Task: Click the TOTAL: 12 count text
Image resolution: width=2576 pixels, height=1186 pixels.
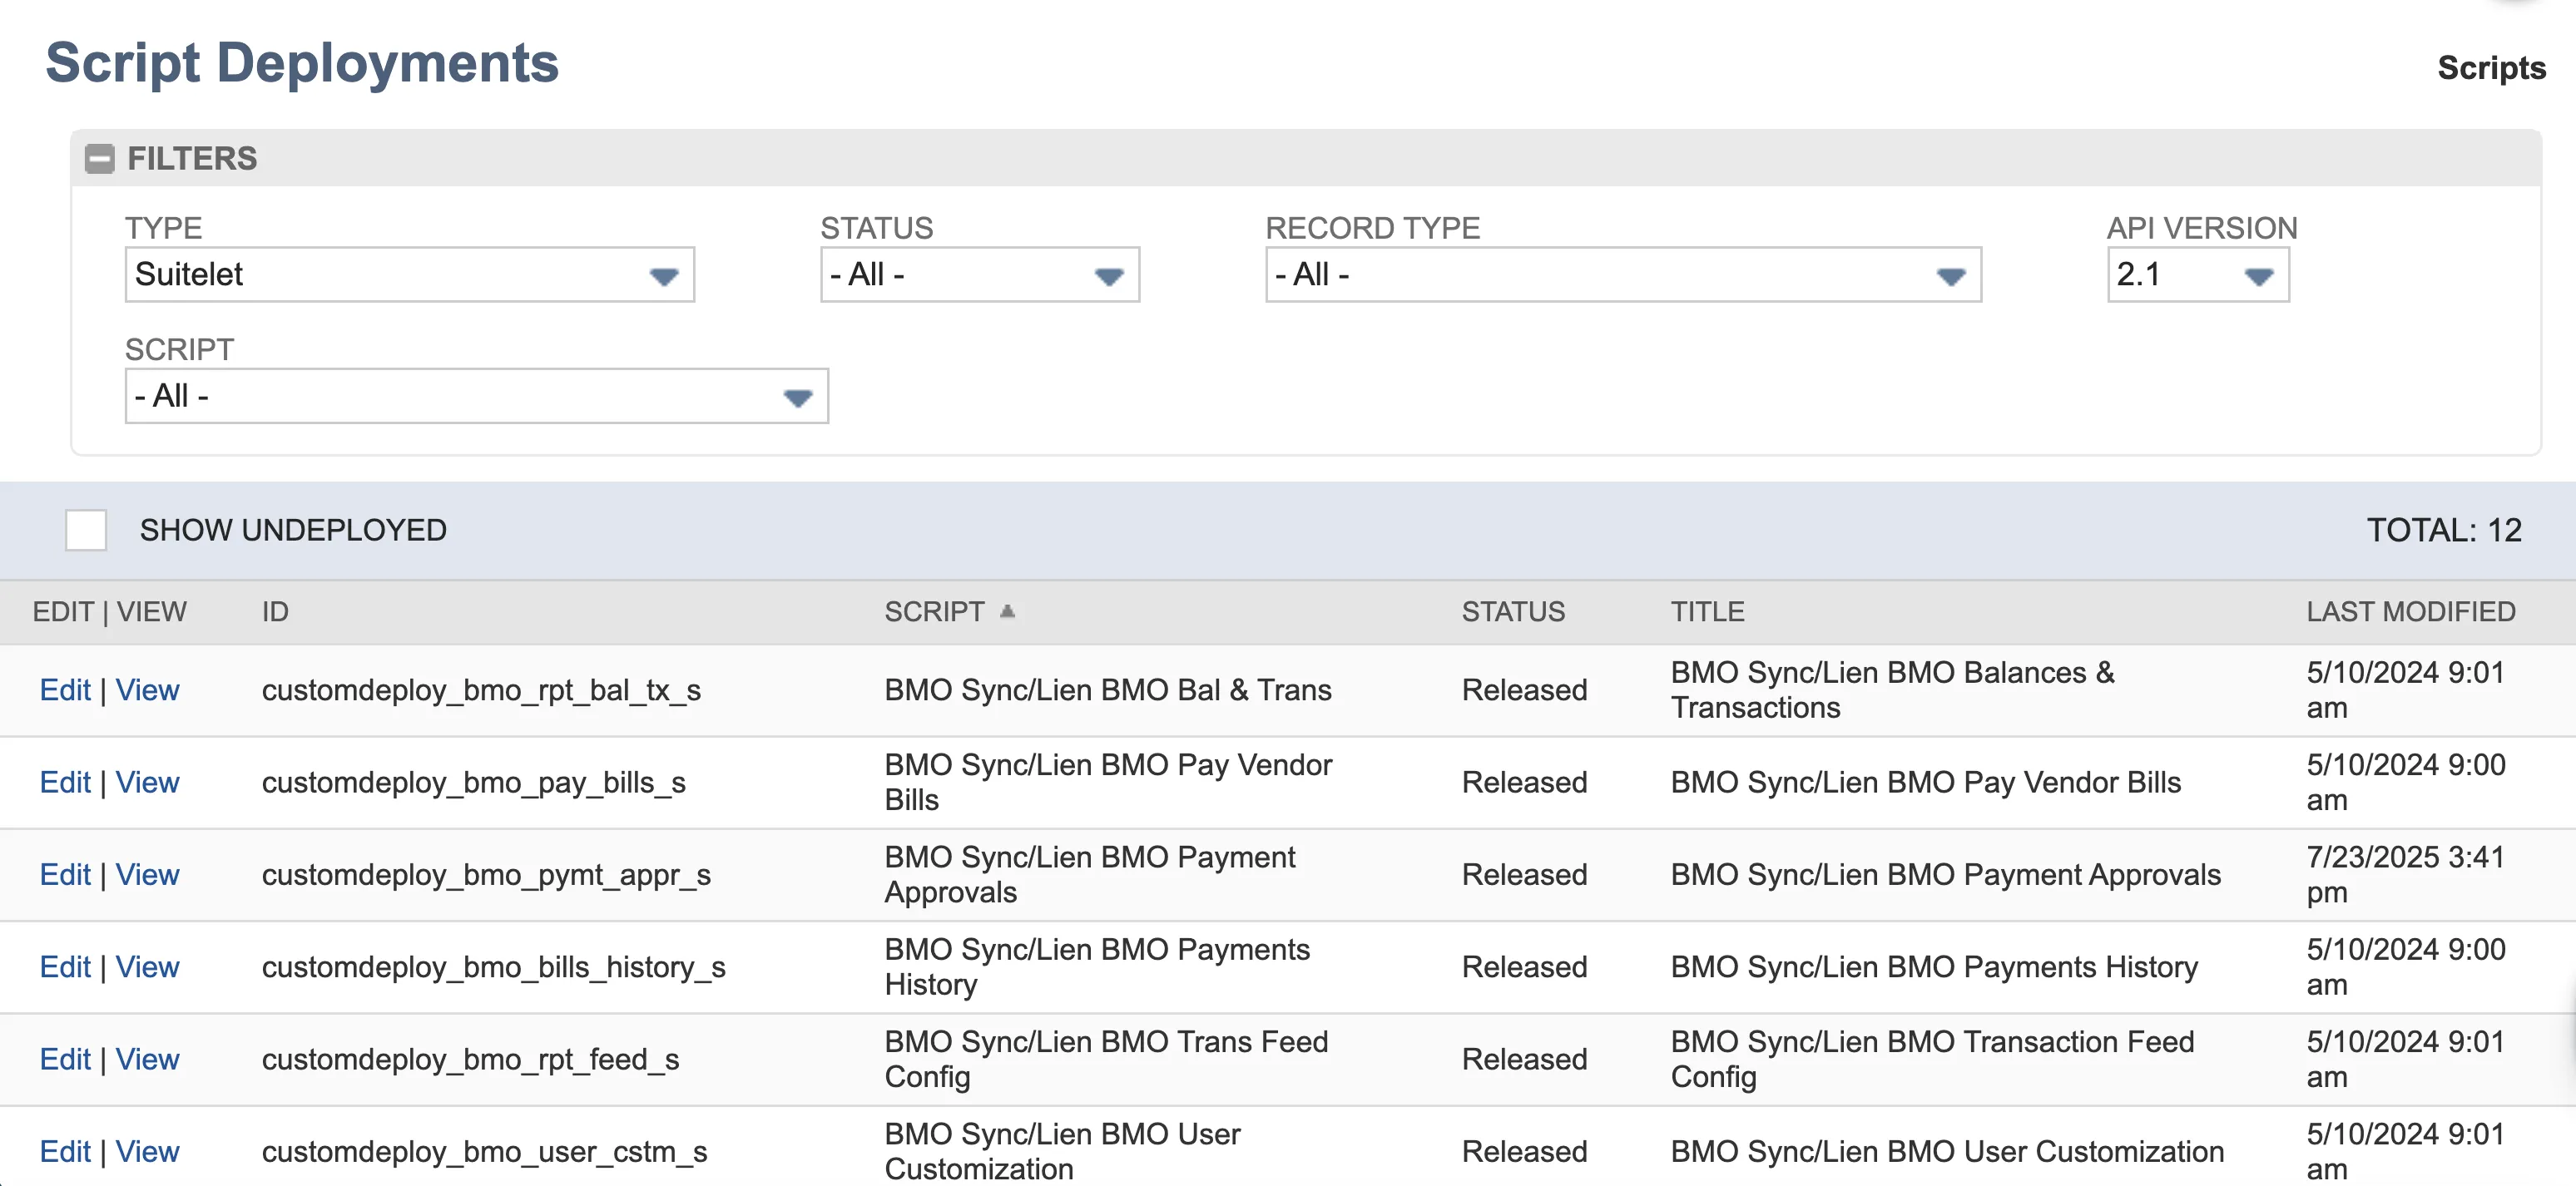Action: tap(2444, 530)
